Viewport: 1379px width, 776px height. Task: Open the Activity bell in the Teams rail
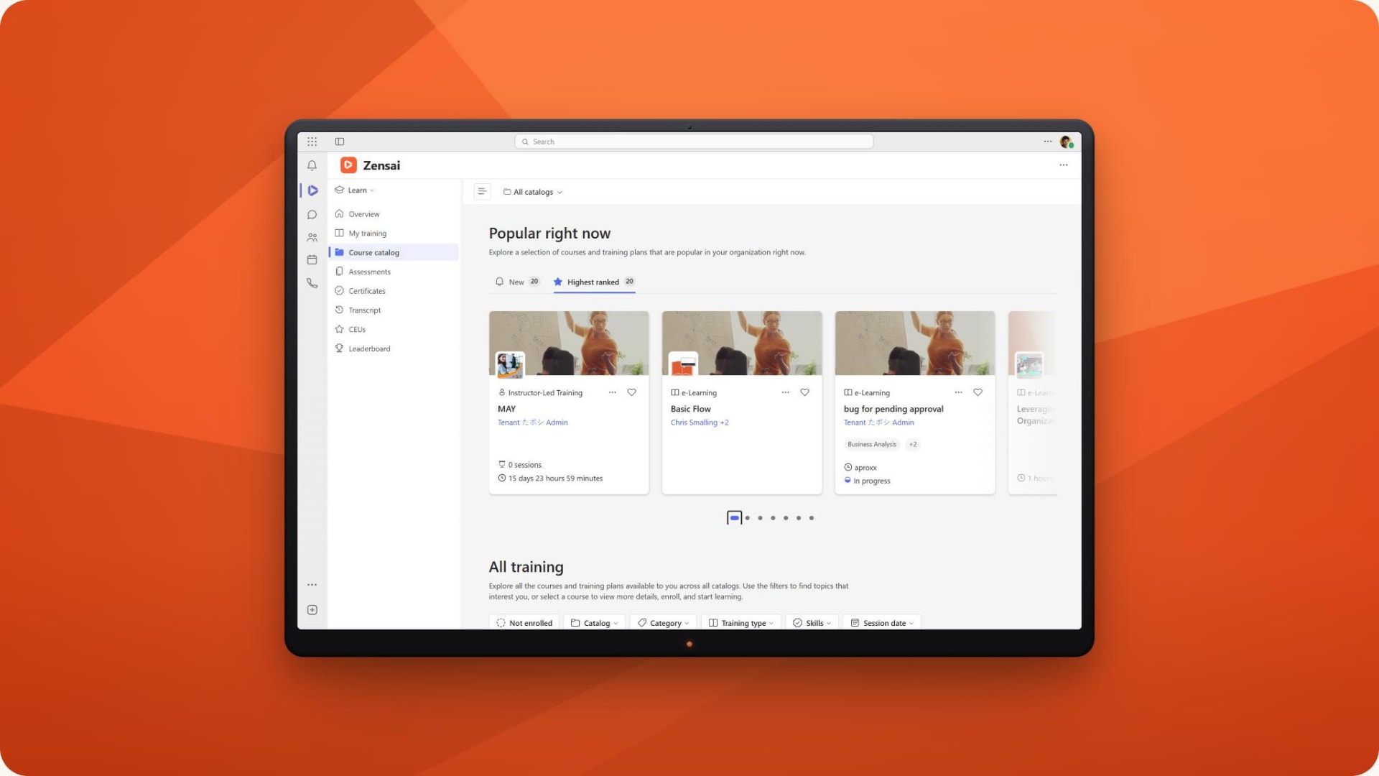pyautogui.click(x=312, y=165)
